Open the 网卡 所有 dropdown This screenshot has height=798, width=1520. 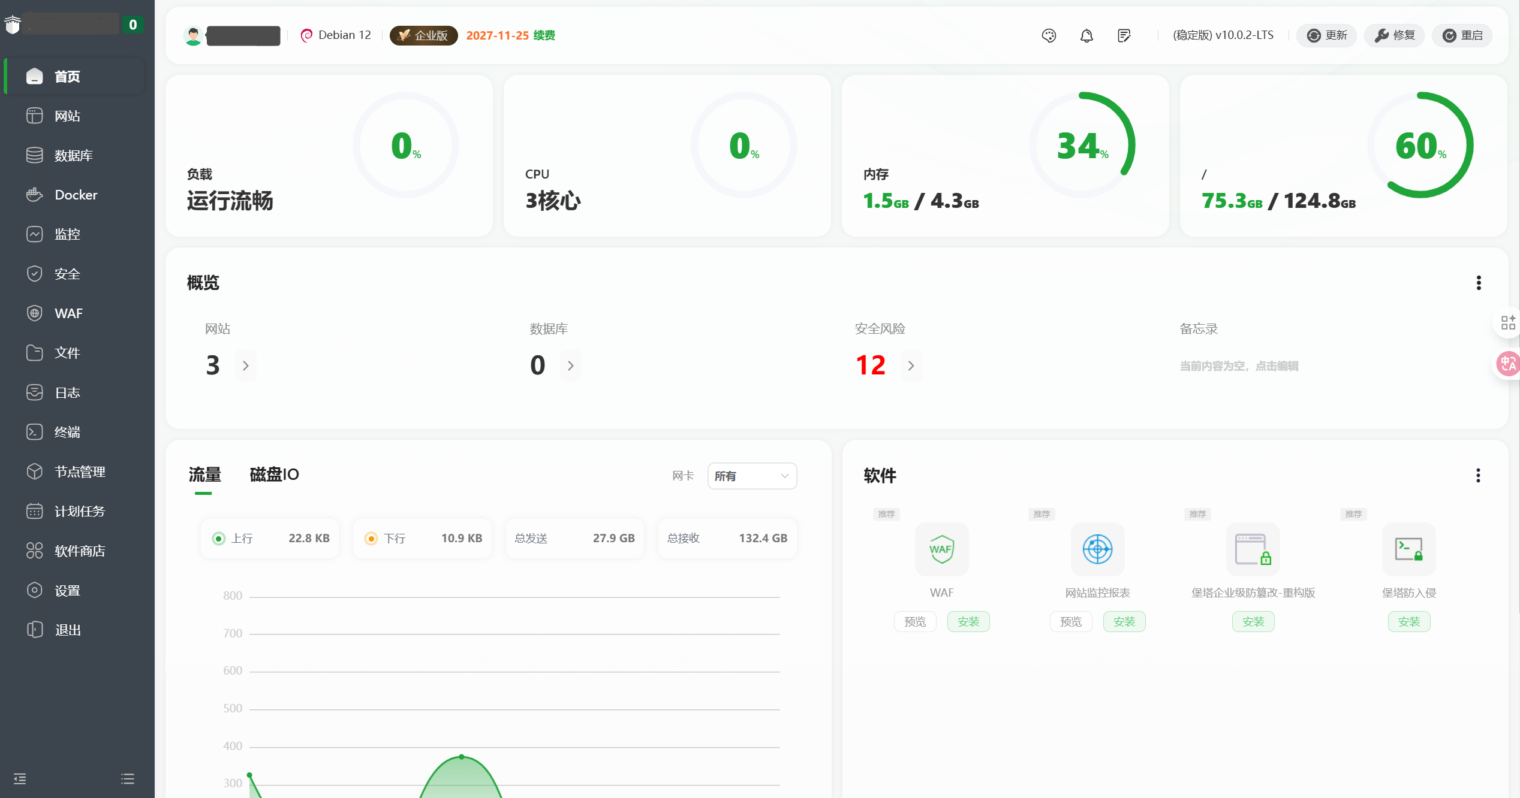point(751,476)
